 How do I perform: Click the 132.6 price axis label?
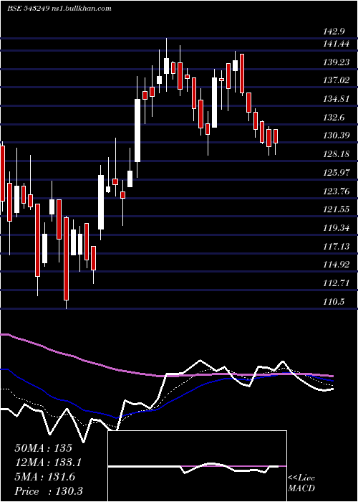pyautogui.click(x=334, y=118)
